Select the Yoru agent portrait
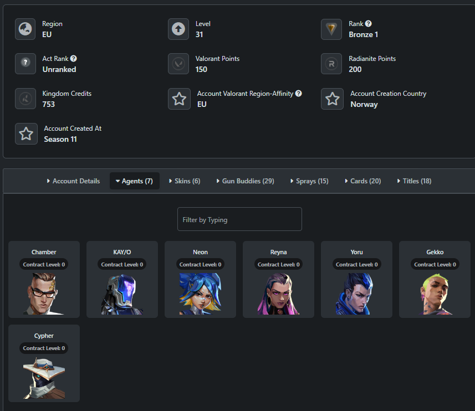This screenshot has width=475, height=411. 356,294
